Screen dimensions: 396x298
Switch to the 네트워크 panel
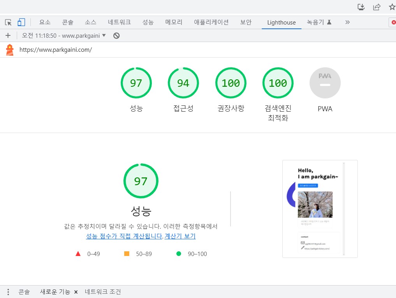[119, 22]
